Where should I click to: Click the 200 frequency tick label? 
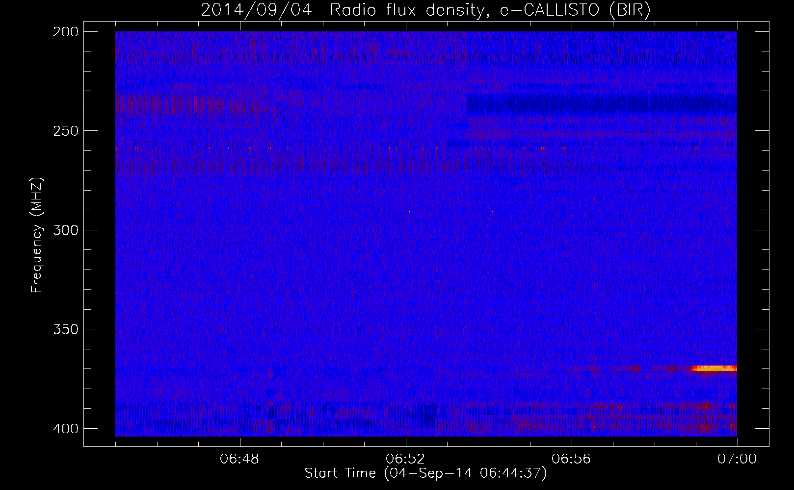(x=65, y=32)
